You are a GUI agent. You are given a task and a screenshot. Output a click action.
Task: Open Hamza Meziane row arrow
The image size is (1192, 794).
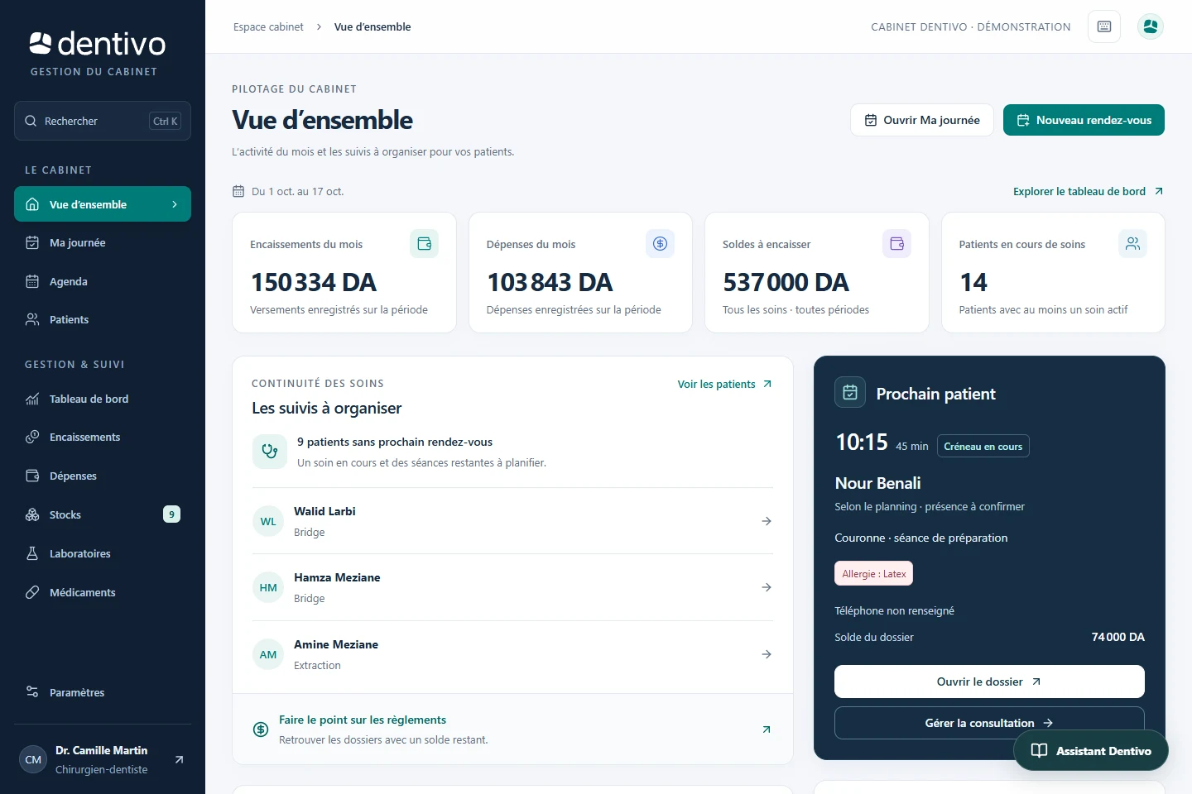(767, 587)
